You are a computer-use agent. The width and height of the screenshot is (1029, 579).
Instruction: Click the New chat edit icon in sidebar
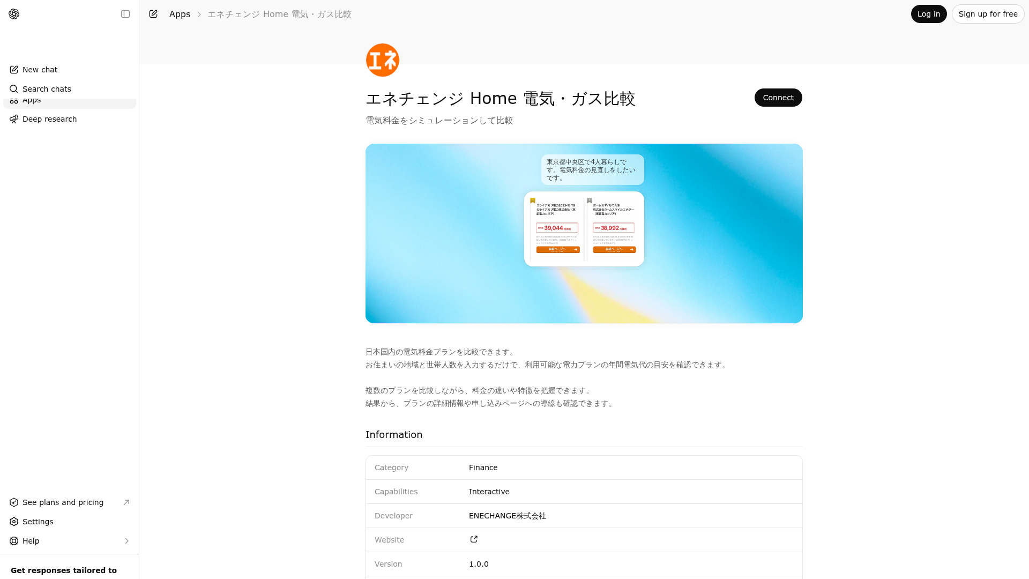pyautogui.click(x=14, y=70)
